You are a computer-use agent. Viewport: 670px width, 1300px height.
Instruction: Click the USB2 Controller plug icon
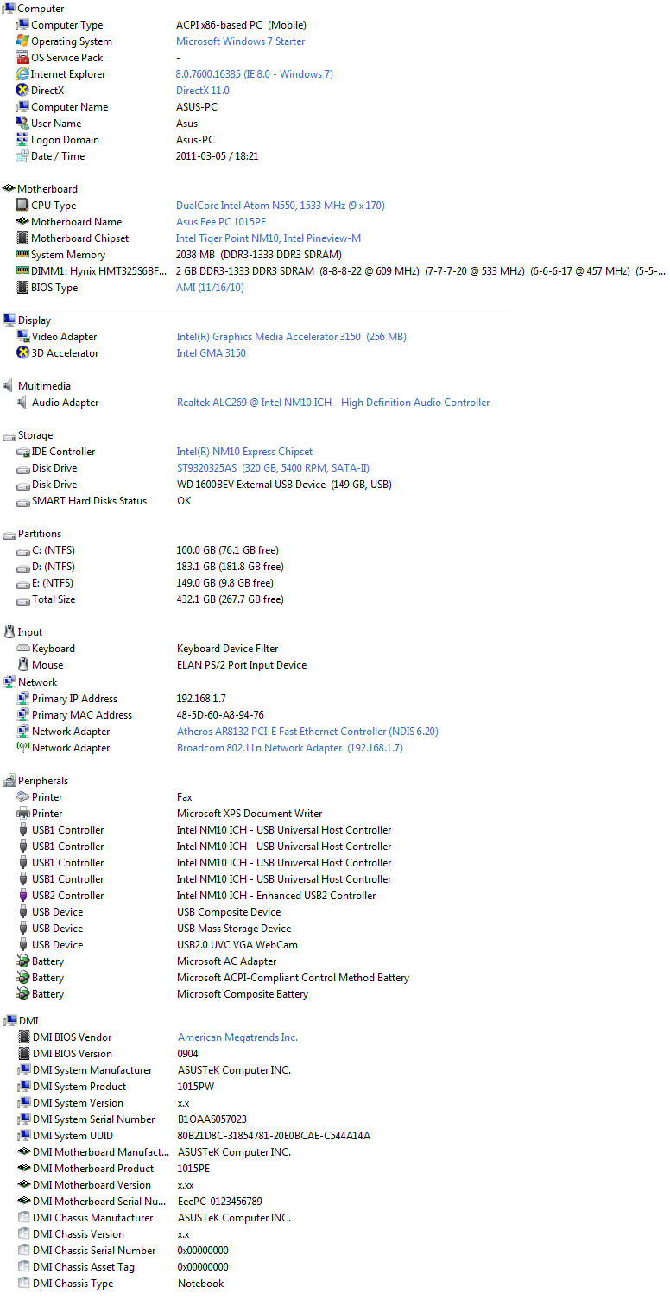(22, 895)
